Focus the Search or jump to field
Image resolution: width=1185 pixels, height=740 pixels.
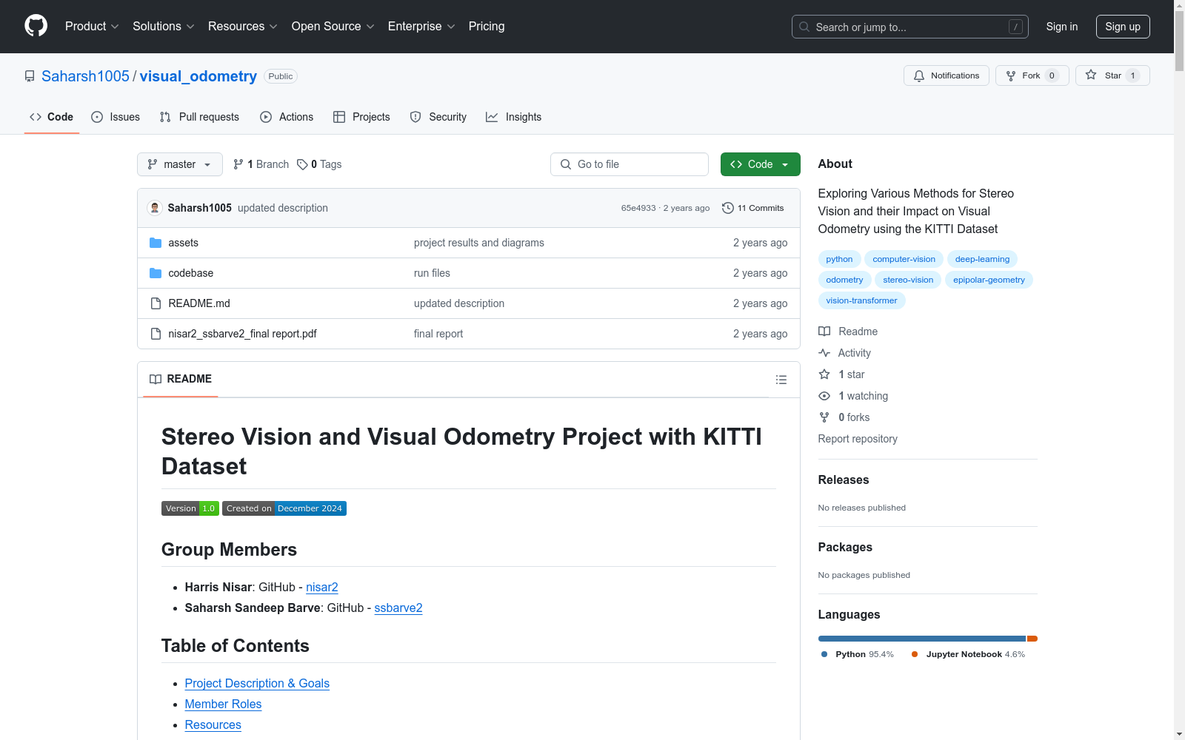[910, 27]
